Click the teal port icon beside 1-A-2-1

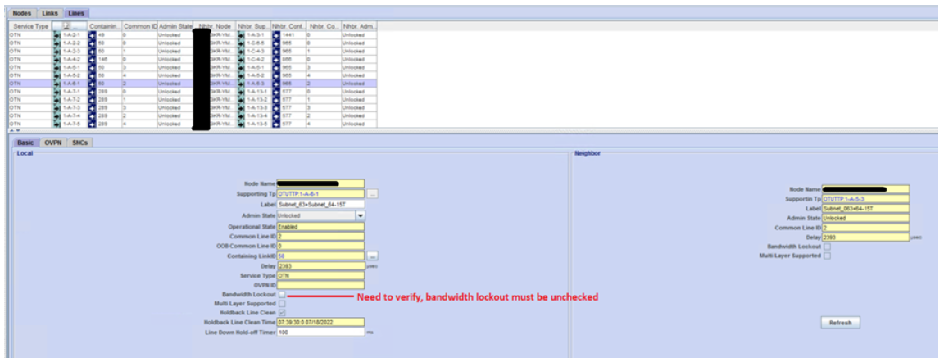(57, 35)
